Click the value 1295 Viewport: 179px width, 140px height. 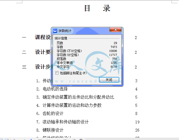tap(114, 63)
